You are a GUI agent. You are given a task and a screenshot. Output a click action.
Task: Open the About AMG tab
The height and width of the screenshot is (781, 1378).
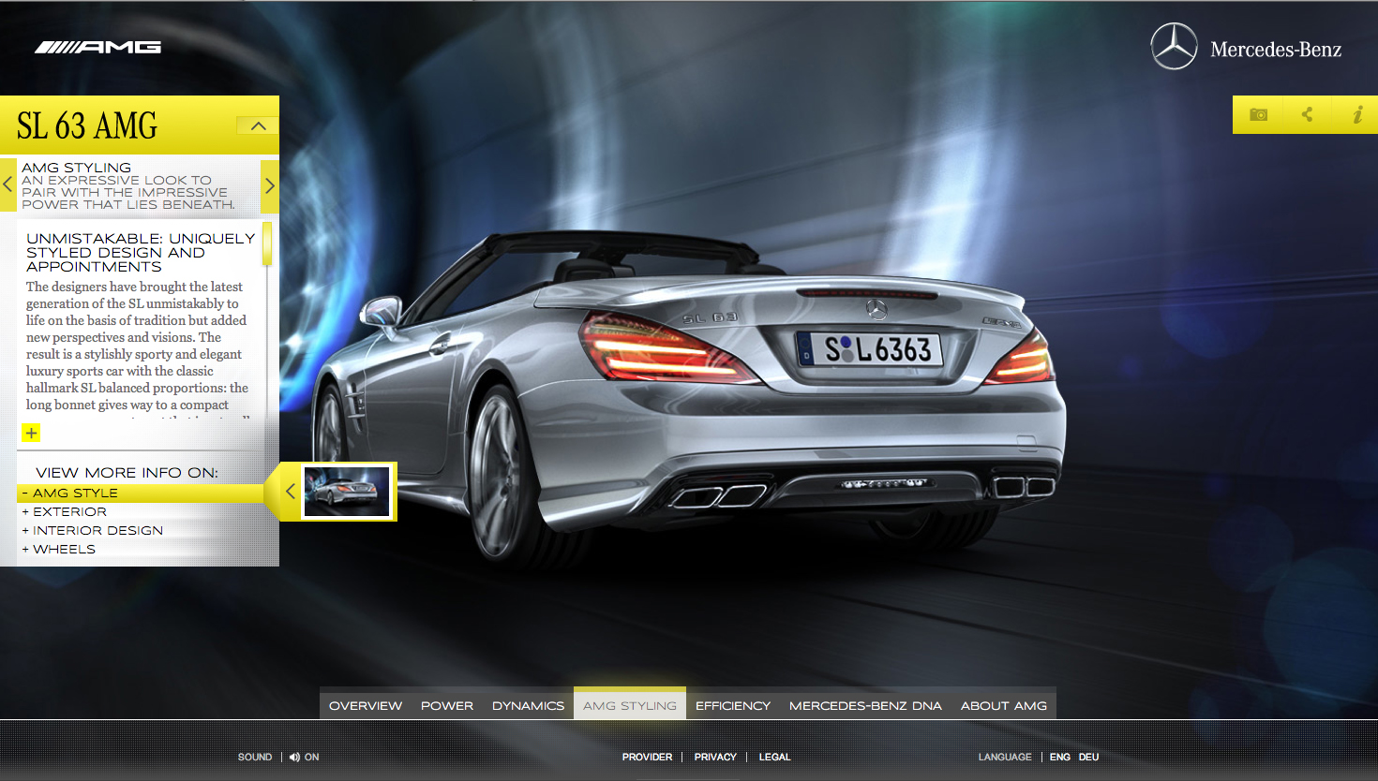pos(1004,705)
